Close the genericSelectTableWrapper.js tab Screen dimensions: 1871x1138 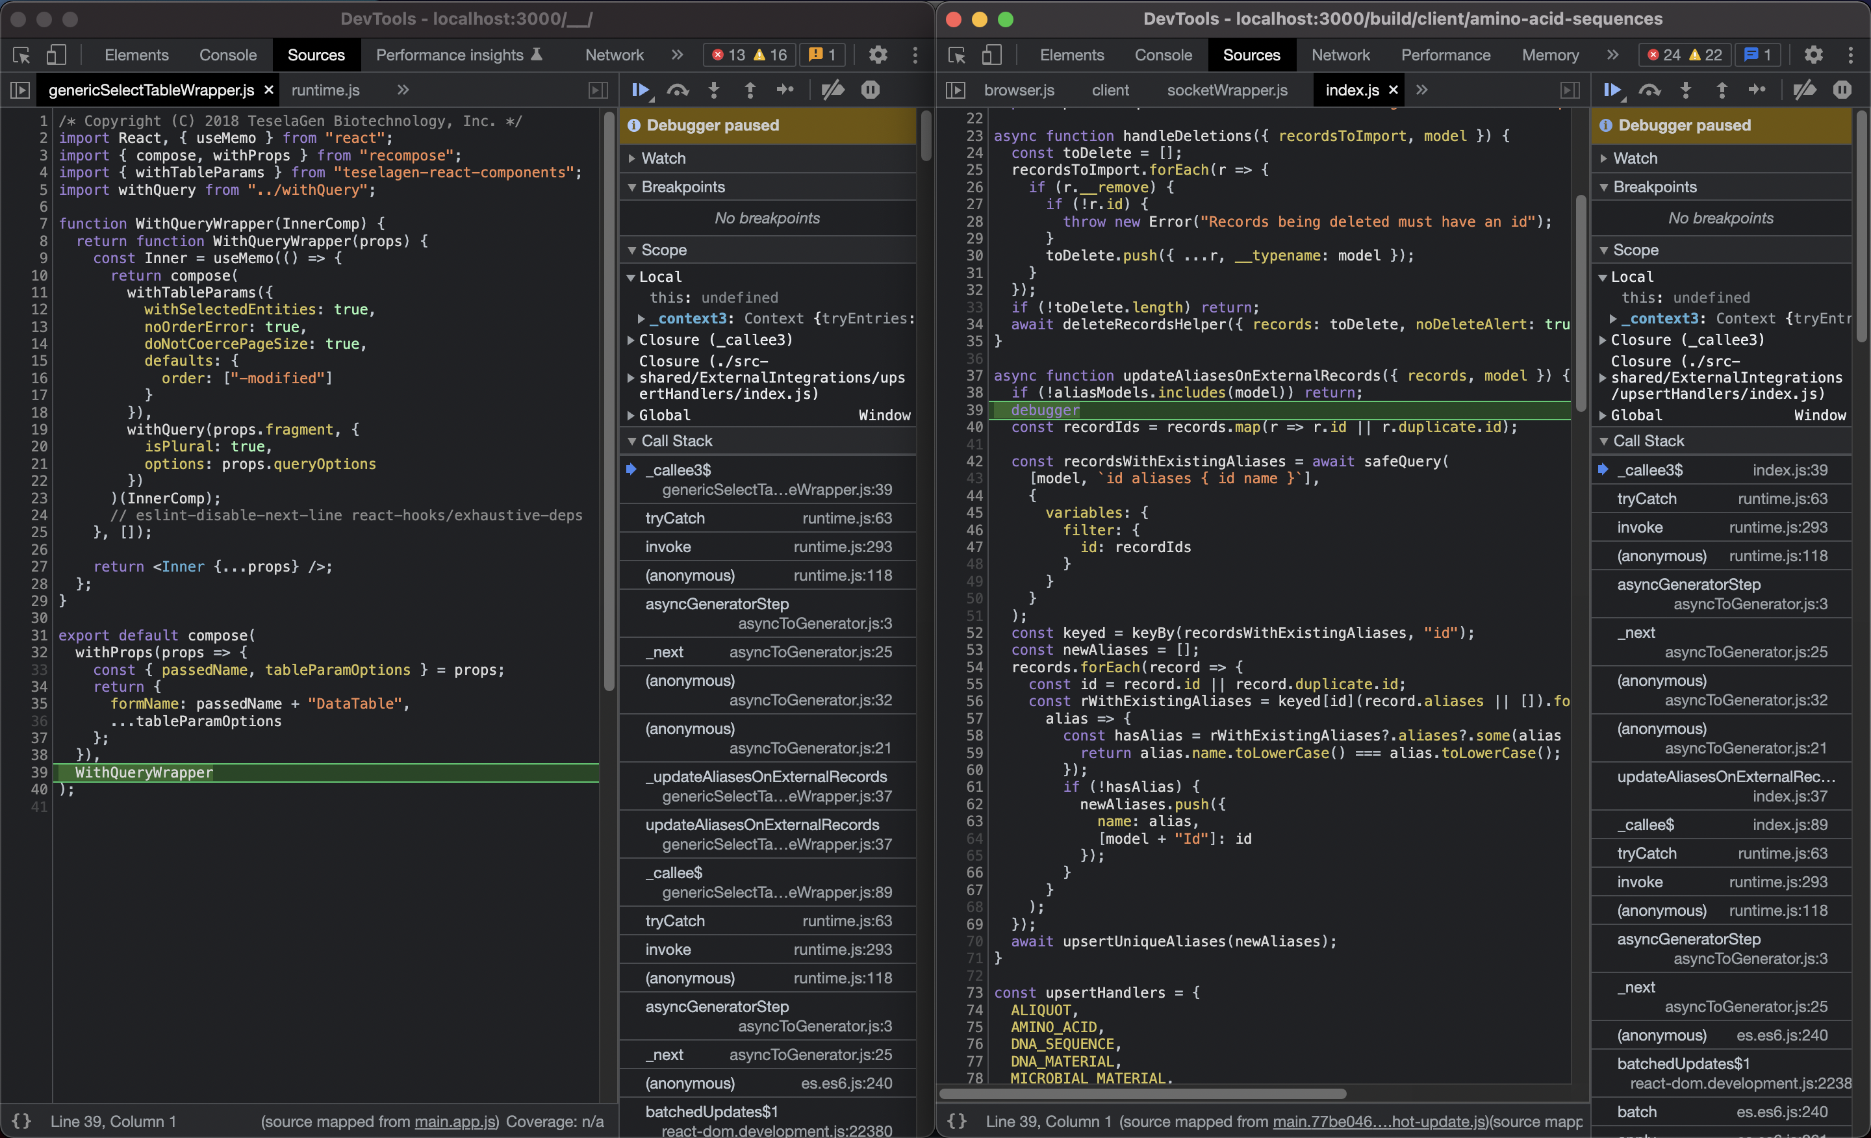pyautogui.click(x=269, y=90)
